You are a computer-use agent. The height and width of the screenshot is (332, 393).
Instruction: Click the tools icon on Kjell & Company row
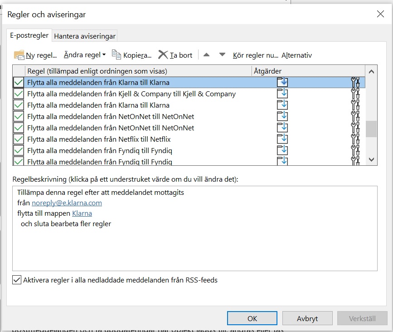[355, 94]
